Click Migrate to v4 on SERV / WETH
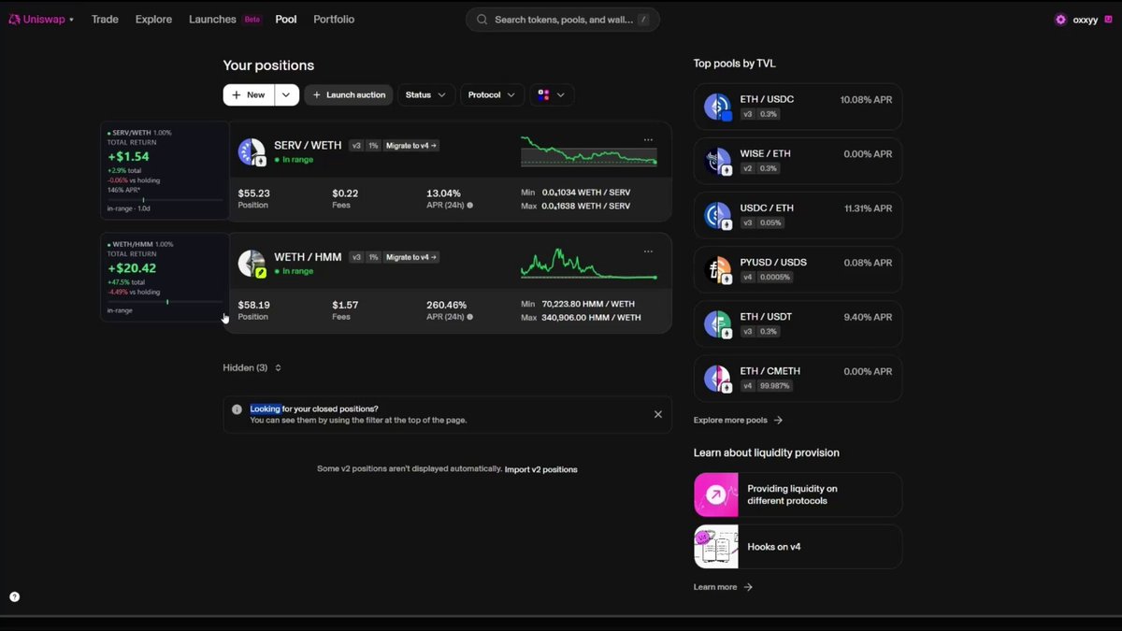 click(411, 146)
